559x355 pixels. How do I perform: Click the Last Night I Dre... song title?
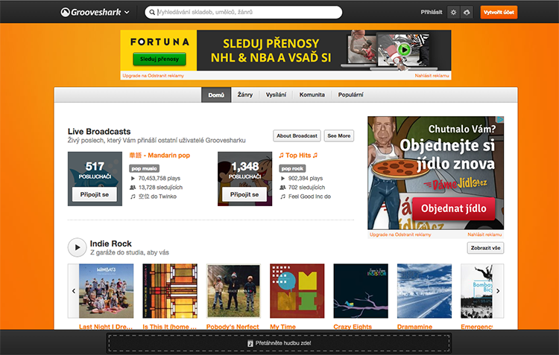(106, 327)
